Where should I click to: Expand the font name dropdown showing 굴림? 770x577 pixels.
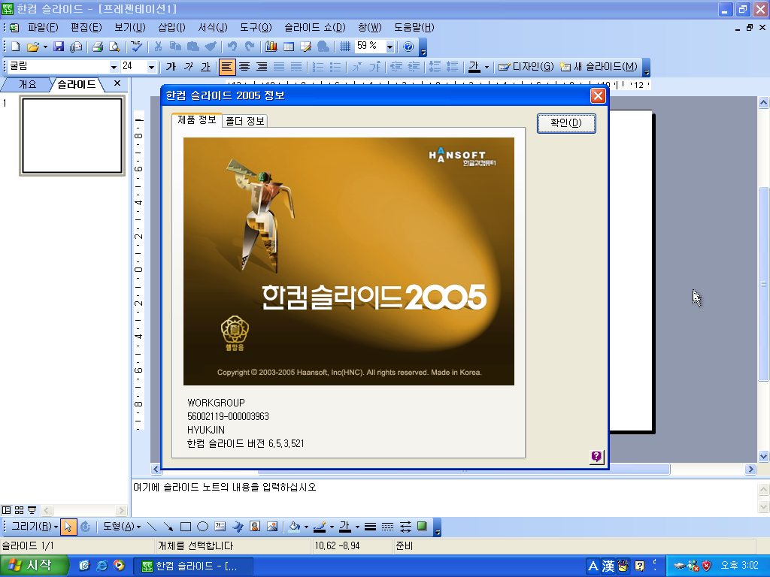click(x=114, y=66)
